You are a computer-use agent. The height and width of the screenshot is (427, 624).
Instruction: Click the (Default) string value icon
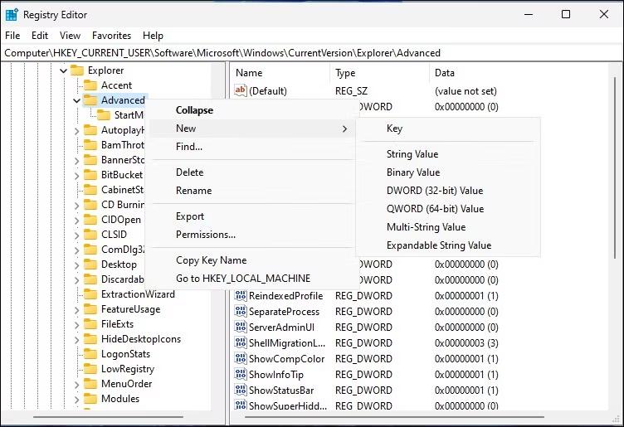pos(241,90)
